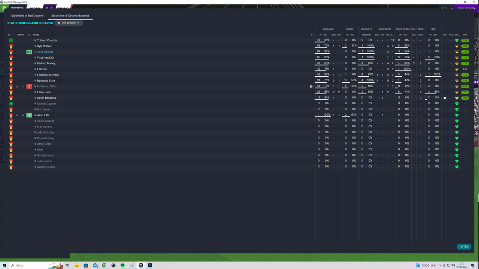Image resolution: width=479 pixels, height=269 pixels.
Task: Click the player info icon beside Kyle Walker
Action: [x=35, y=46]
